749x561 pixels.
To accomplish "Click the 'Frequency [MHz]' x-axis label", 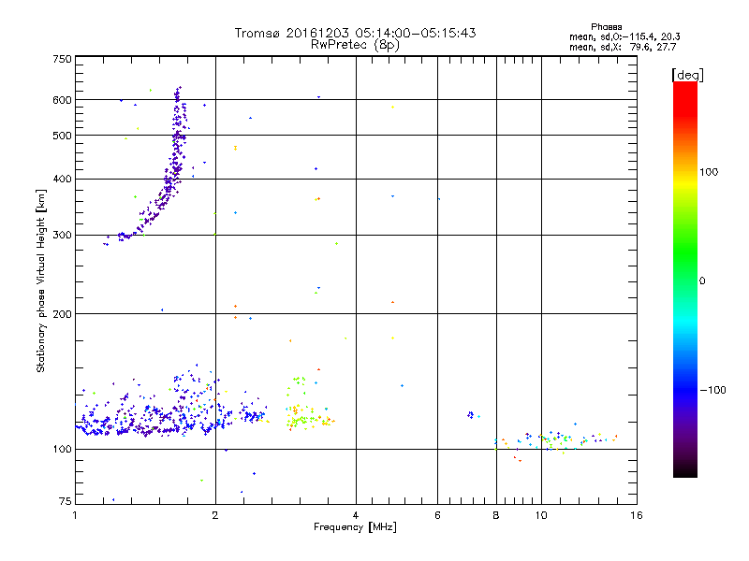I will pyautogui.click(x=355, y=527).
